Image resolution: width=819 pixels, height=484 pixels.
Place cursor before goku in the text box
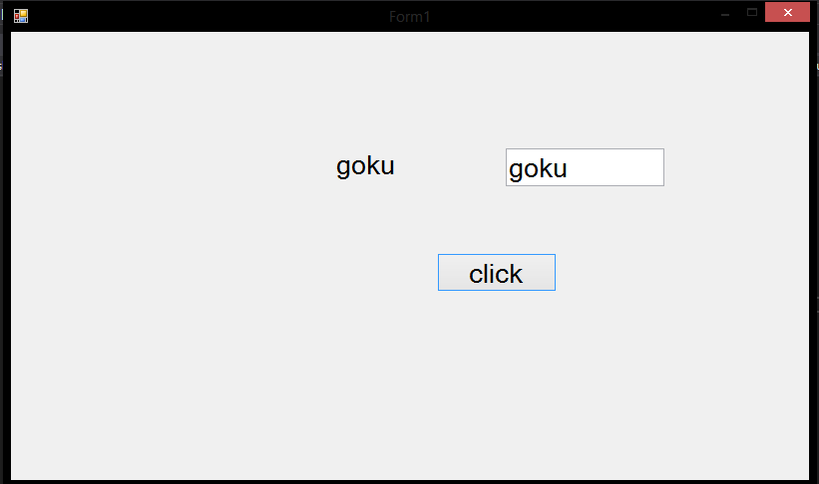[x=509, y=169]
